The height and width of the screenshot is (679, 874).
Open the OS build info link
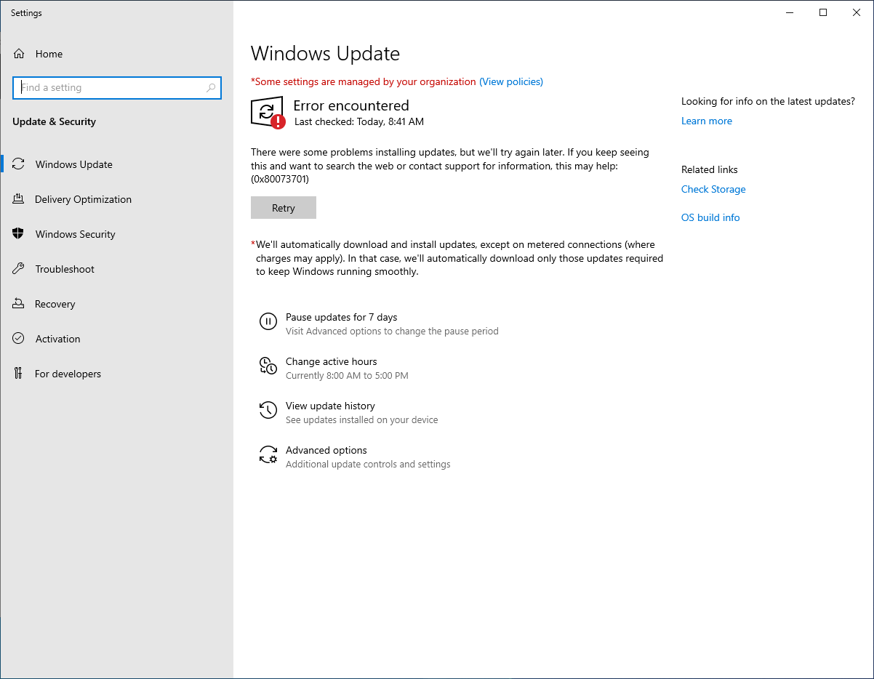[x=710, y=218]
